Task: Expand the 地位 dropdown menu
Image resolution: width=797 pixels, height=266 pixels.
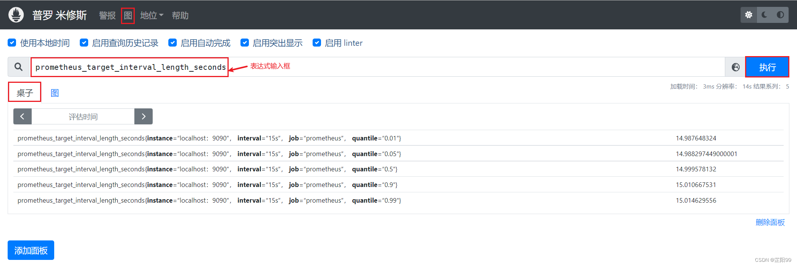Action: coord(152,15)
